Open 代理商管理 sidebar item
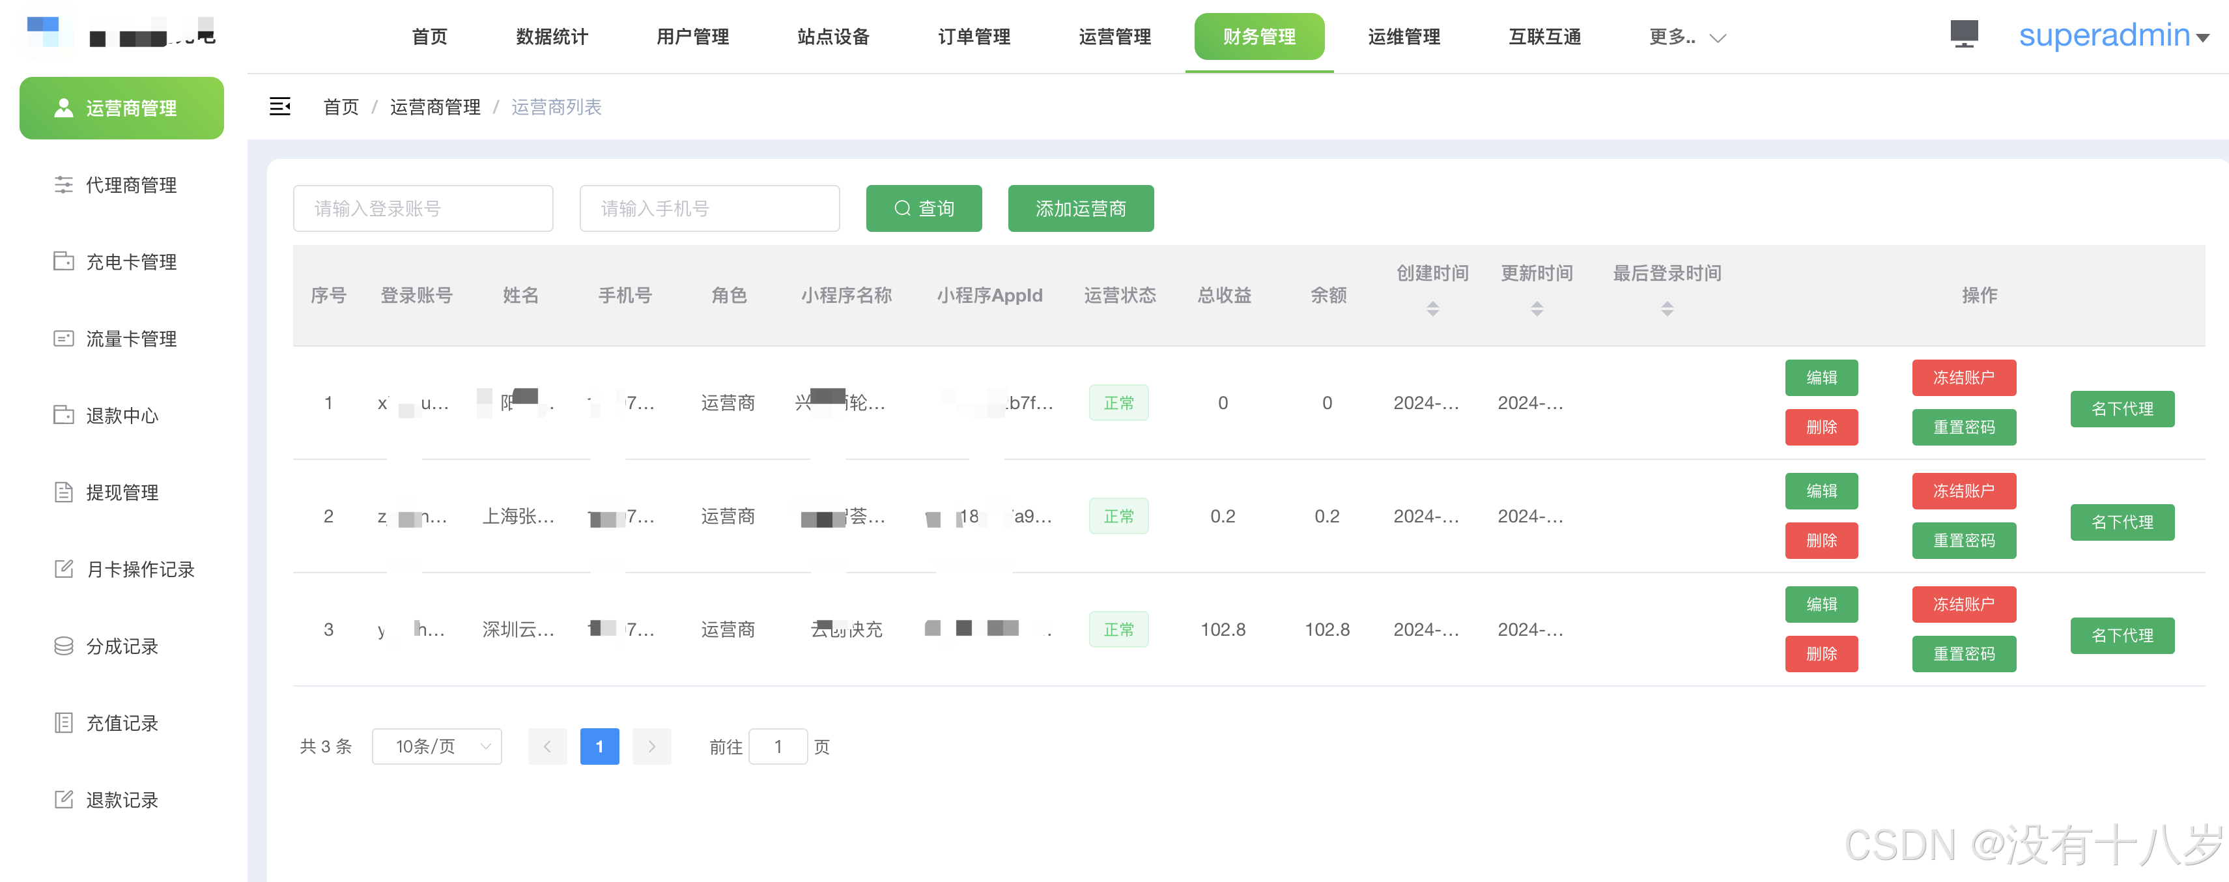Viewport: 2229px width, 882px height. [131, 185]
